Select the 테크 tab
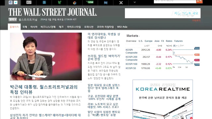Image resolution: width=212 pixels, height=119 pixels. click(61, 27)
